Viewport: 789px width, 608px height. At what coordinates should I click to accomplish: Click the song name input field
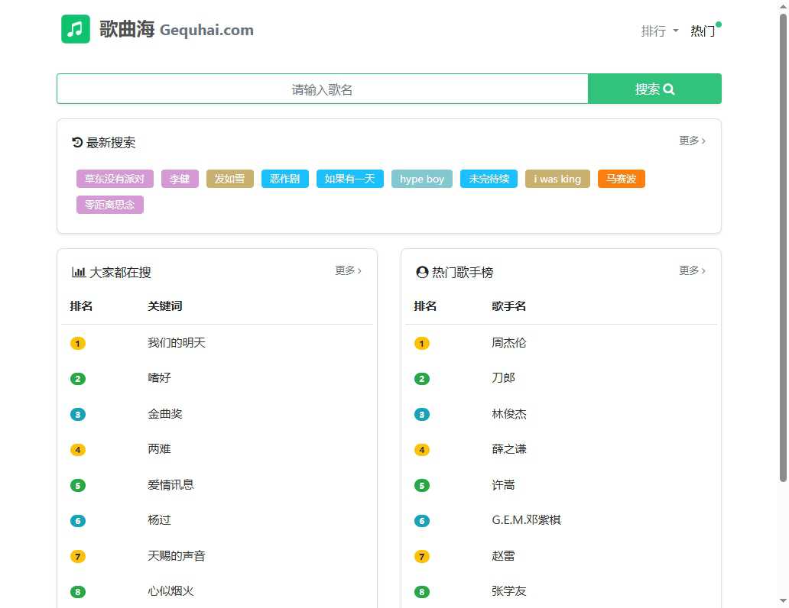(321, 89)
